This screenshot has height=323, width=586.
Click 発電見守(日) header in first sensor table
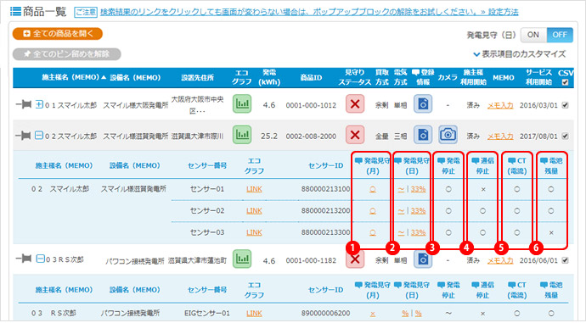[412, 166]
